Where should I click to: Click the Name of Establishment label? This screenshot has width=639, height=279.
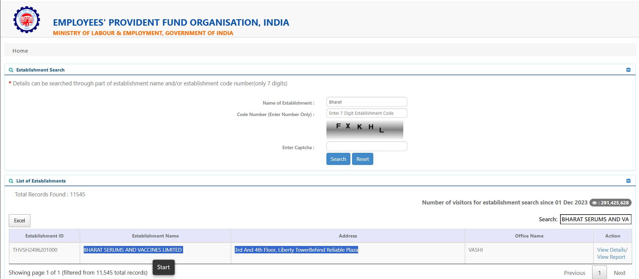[288, 103]
